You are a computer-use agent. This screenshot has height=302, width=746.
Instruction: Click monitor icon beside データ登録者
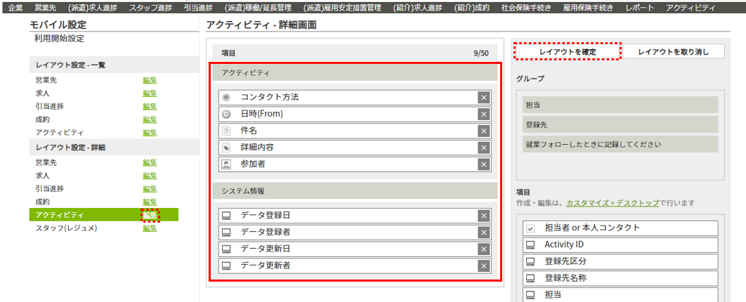[226, 232]
